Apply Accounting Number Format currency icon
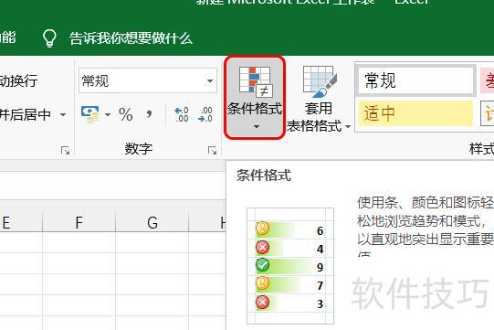Screen dimensions: 494x330 click(90, 114)
